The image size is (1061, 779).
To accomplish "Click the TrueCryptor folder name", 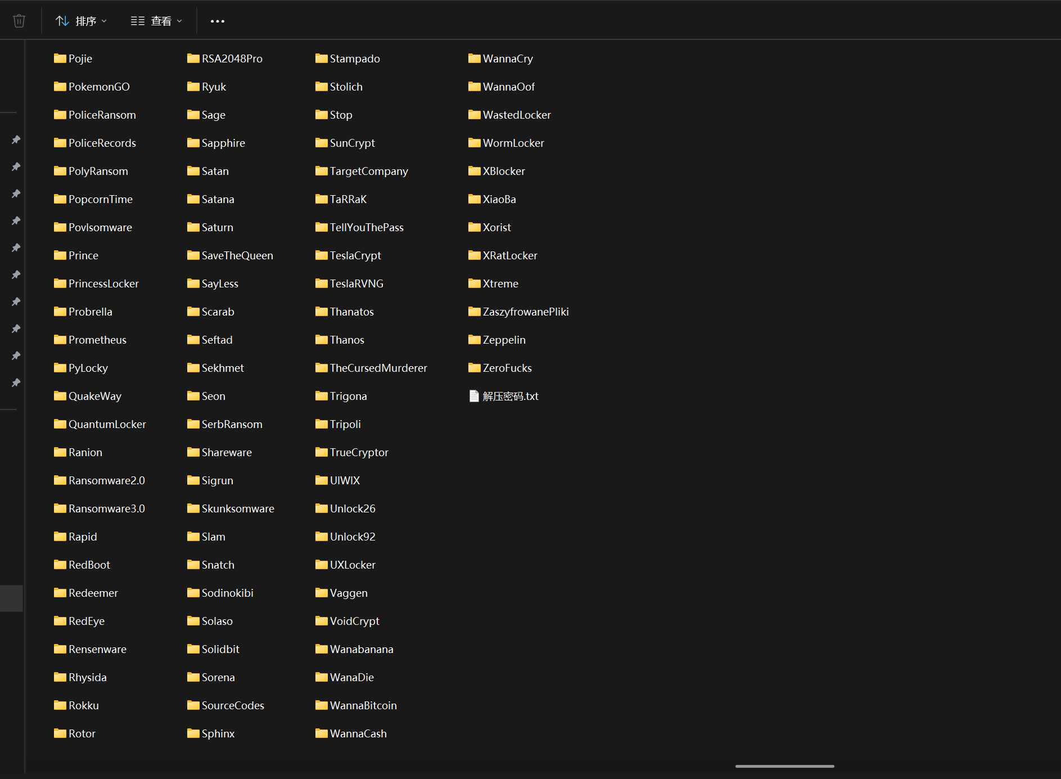I will [x=359, y=452].
